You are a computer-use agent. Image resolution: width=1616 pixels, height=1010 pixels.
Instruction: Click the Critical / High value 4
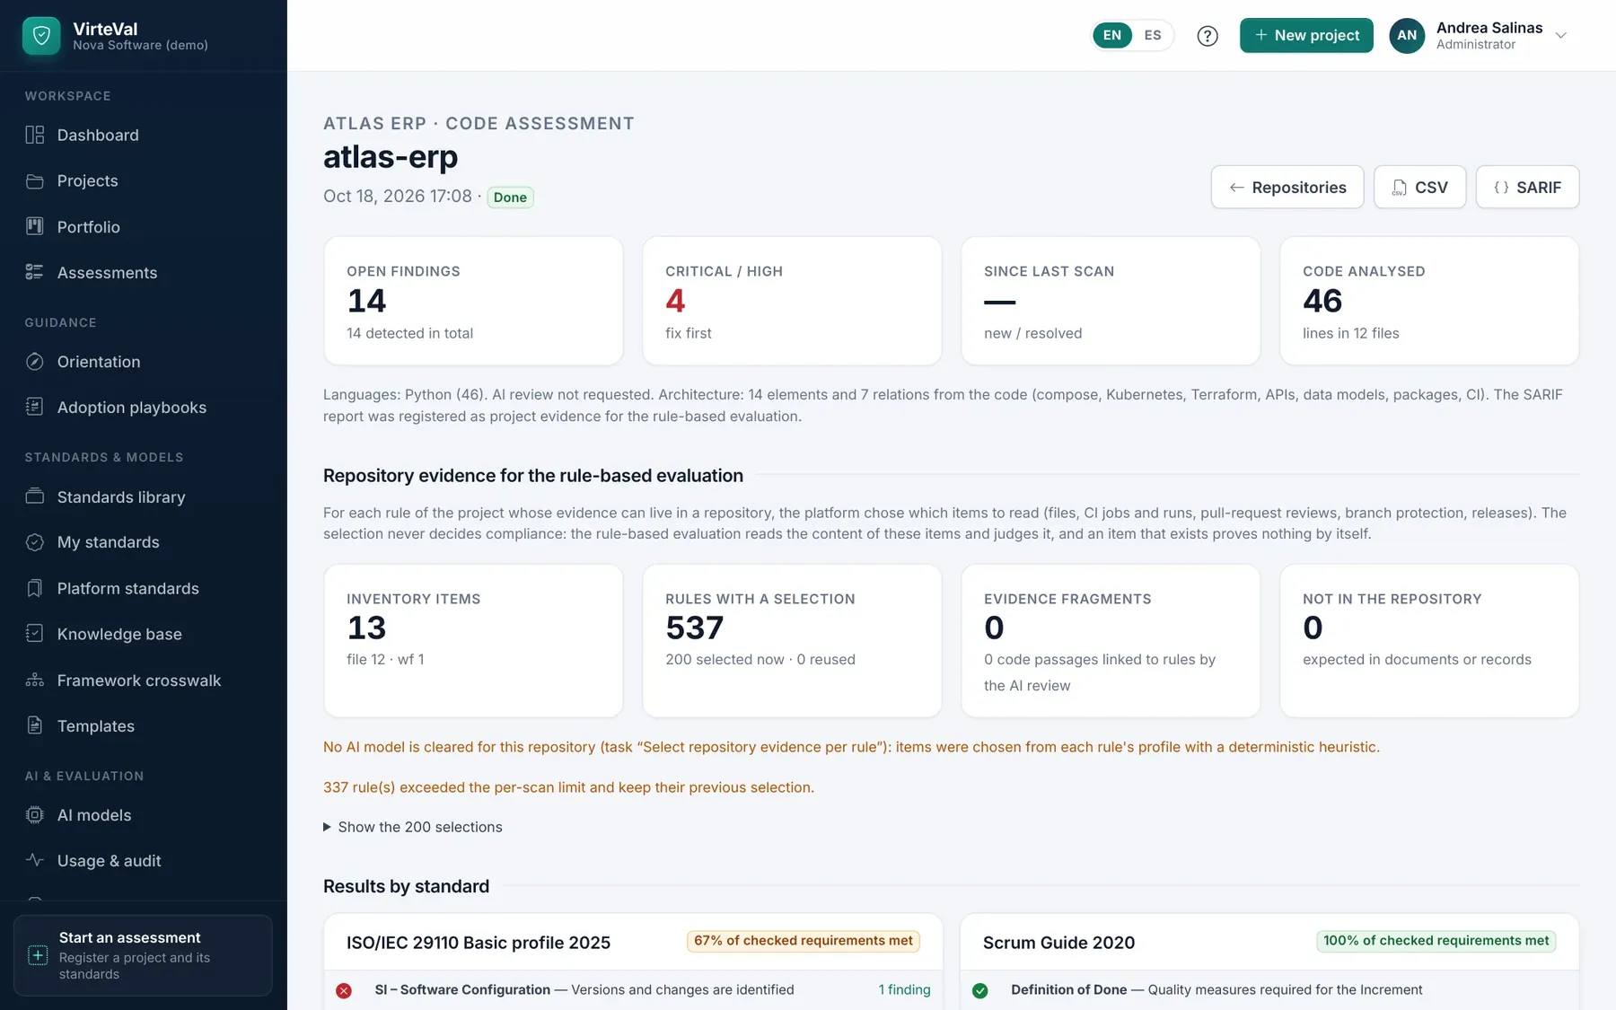click(x=675, y=301)
